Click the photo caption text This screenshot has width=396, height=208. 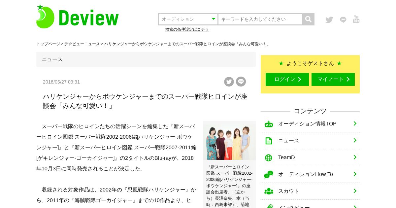pyautogui.click(x=229, y=186)
